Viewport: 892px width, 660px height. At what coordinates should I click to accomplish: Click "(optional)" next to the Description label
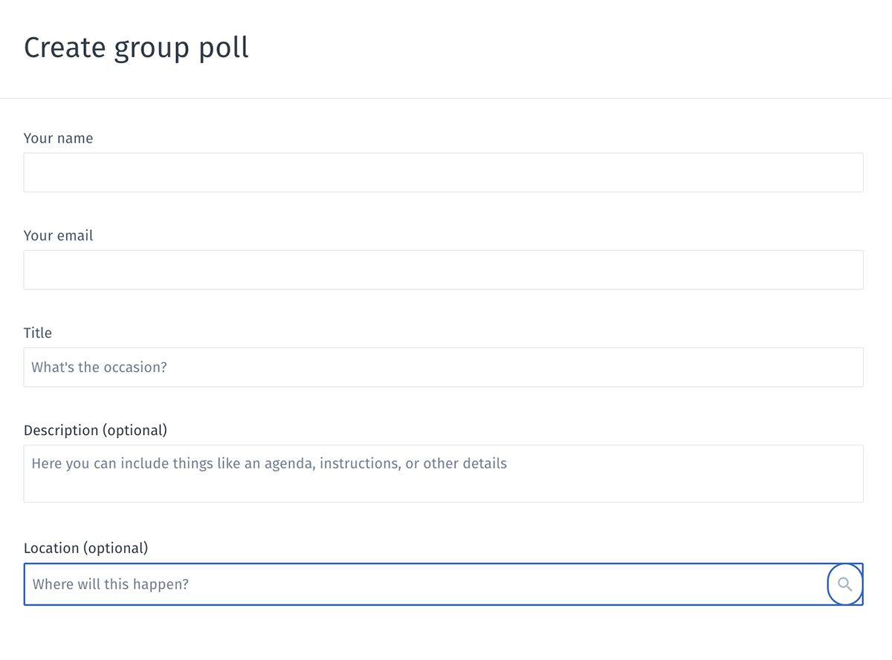pos(135,430)
